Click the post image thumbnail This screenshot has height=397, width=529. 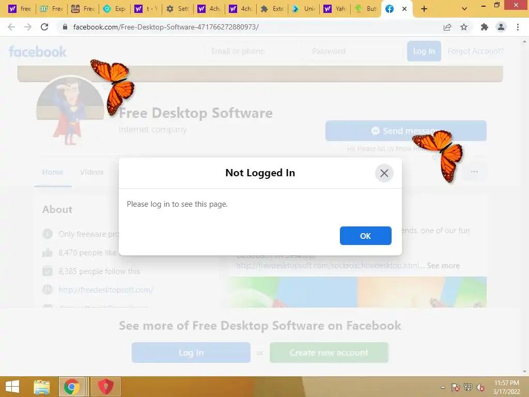357,292
